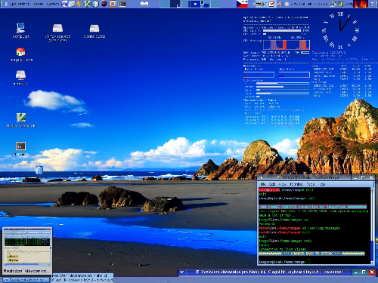The image size is (378, 283).
Task: Open the volume control tray icon
Action: coord(279,4)
